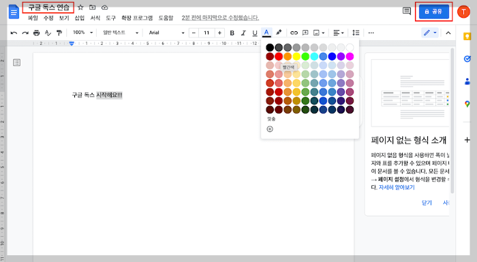477x262 pixels.
Task: Print the document with printer icon
Action: click(37, 33)
